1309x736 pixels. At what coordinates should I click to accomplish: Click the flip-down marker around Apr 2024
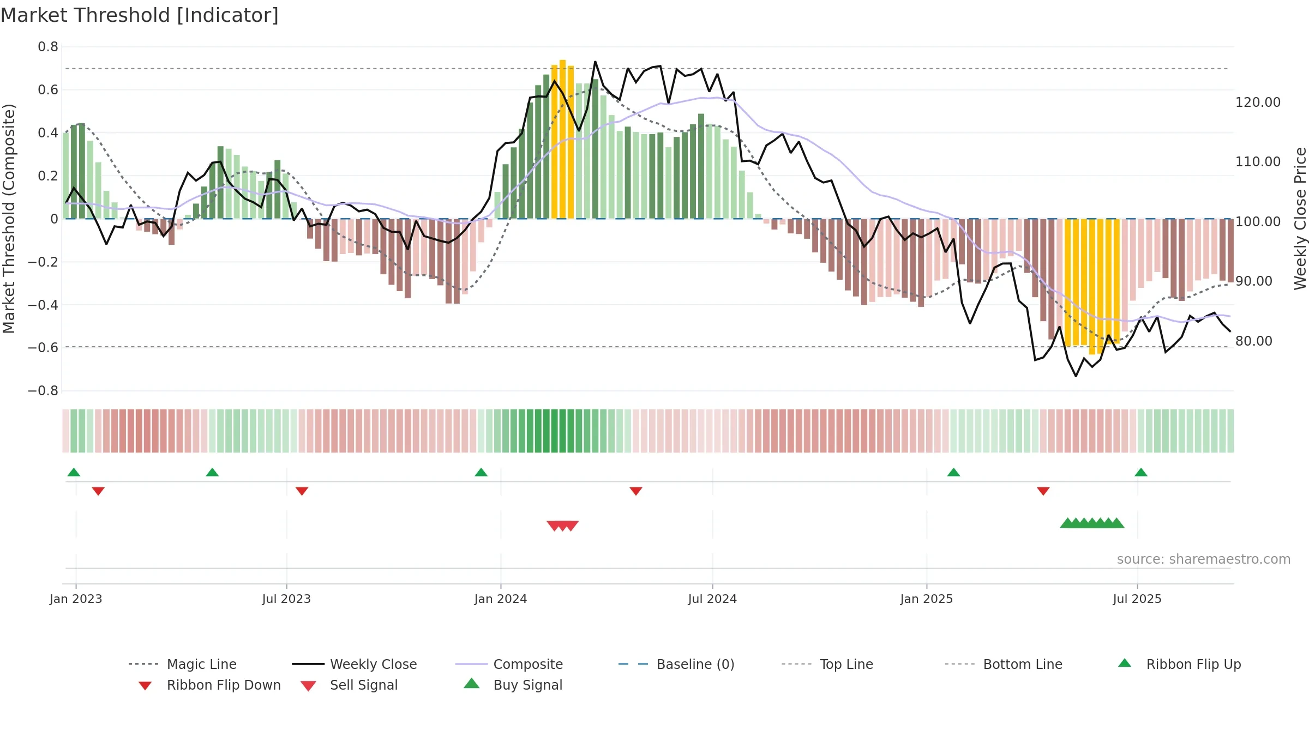point(636,491)
